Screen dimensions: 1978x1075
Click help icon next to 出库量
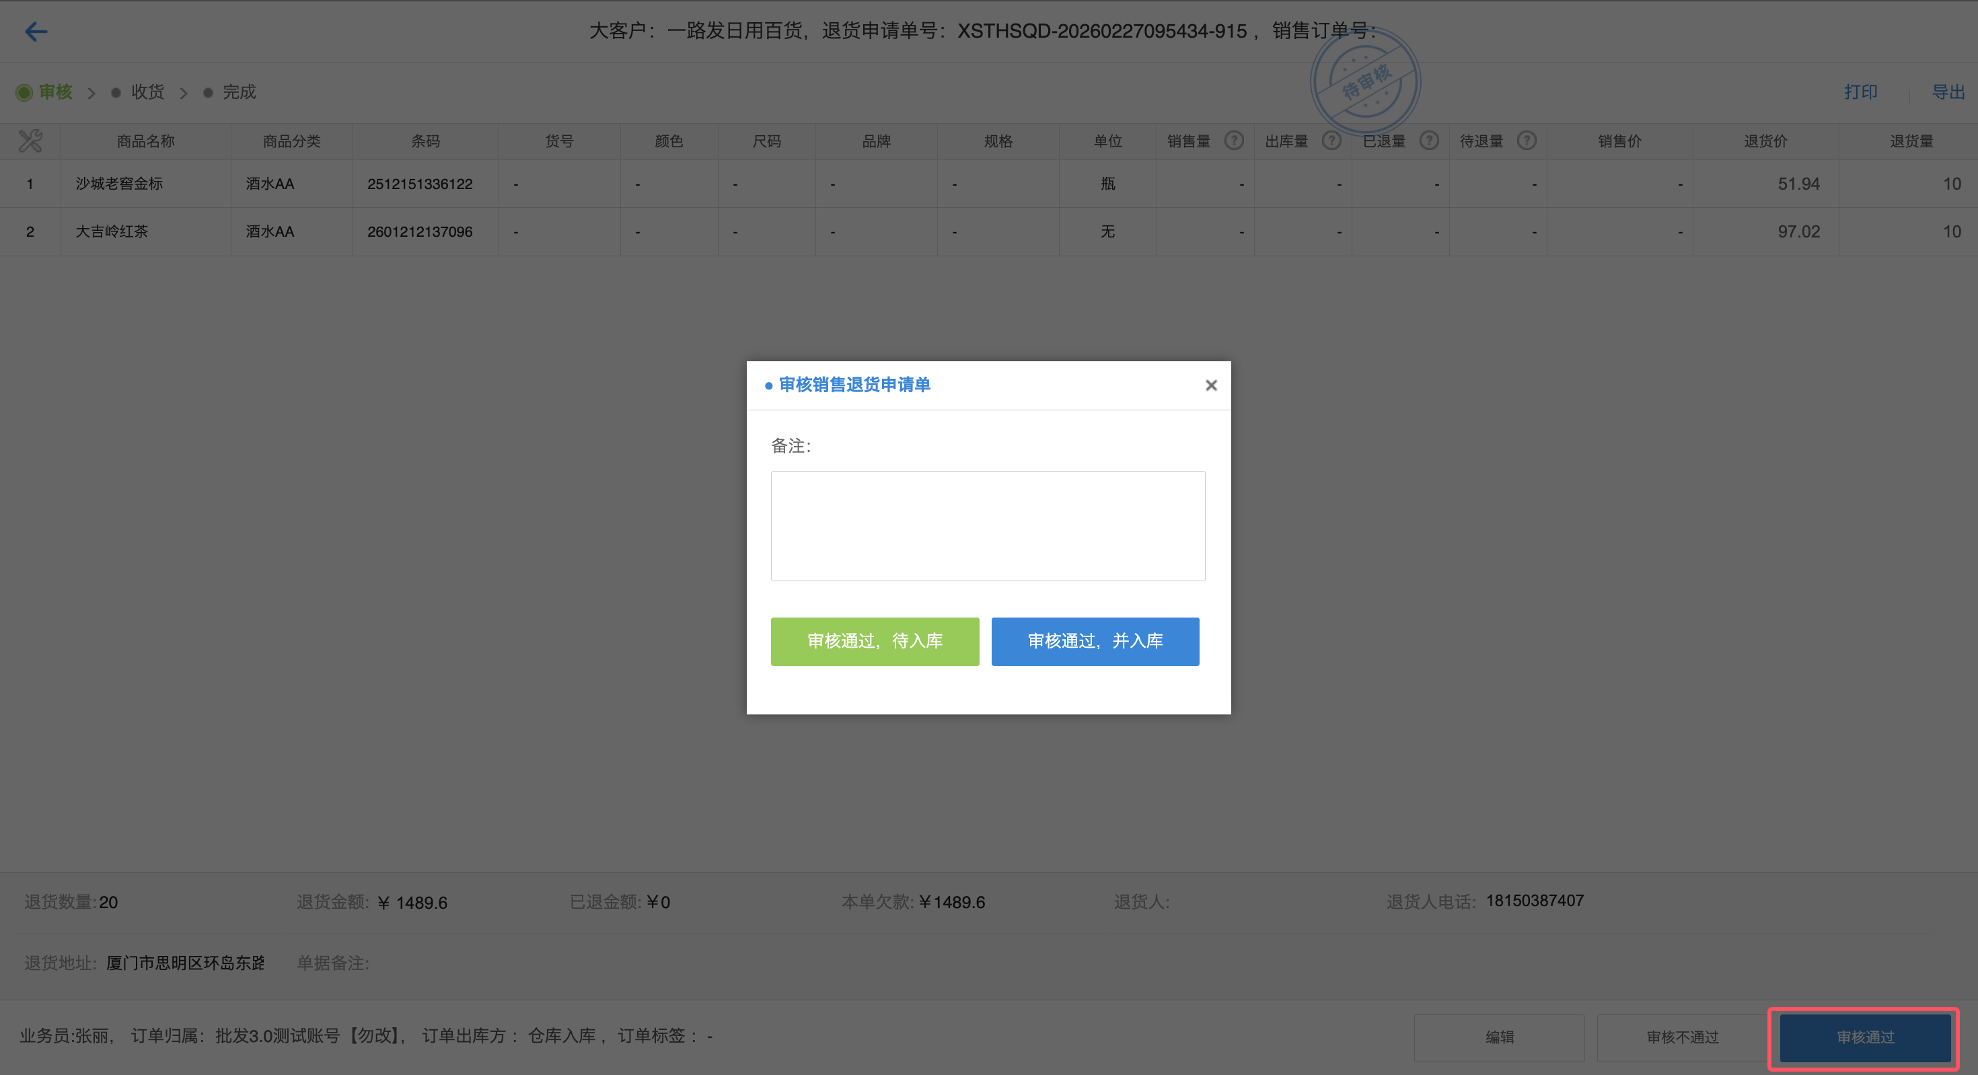pos(1331,141)
